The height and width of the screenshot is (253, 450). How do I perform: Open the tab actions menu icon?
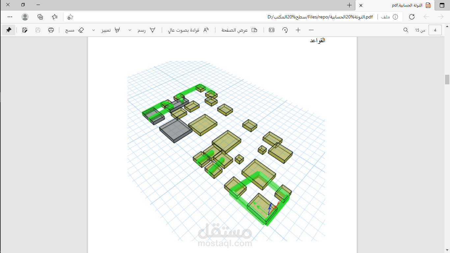coord(442,5)
